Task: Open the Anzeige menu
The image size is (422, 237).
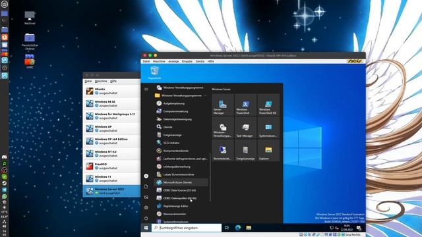Action: (173, 61)
